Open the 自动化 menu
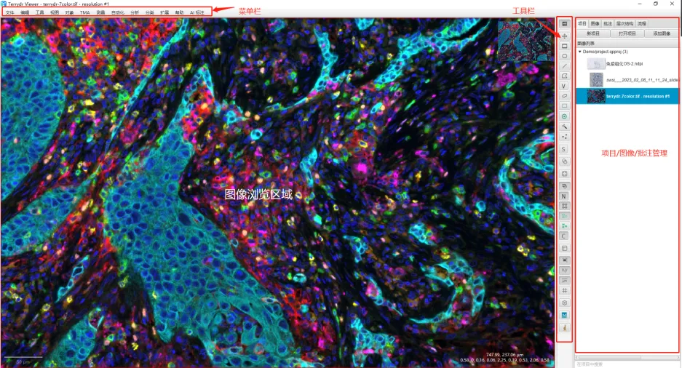Screen dimensions: 682x368 [118, 12]
